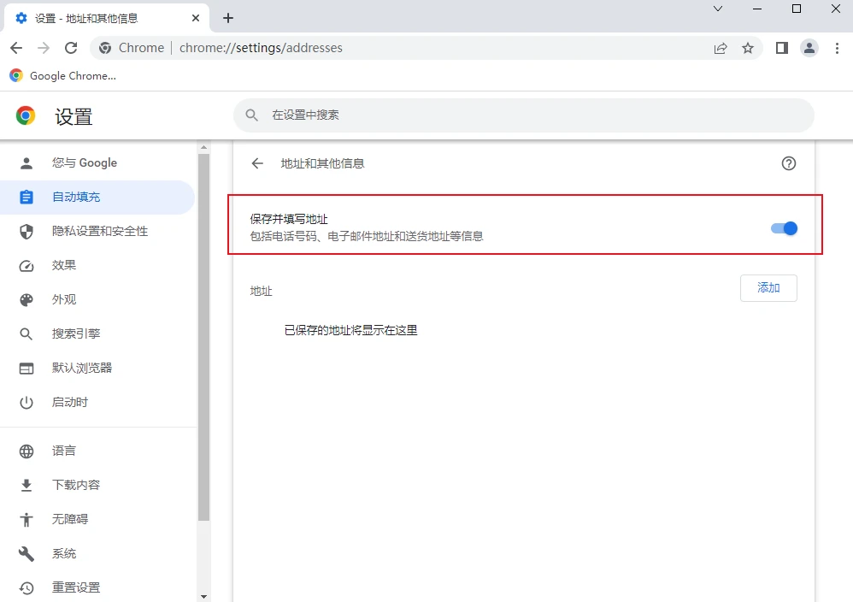The height and width of the screenshot is (602, 853).
Task: Click the 已保存的地址将显示在这里 message
Action: tap(351, 330)
